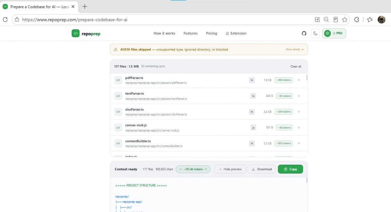The image size is (391, 212).
Task: Click the code icon beside canvas-stub.js
Action: (118, 128)
